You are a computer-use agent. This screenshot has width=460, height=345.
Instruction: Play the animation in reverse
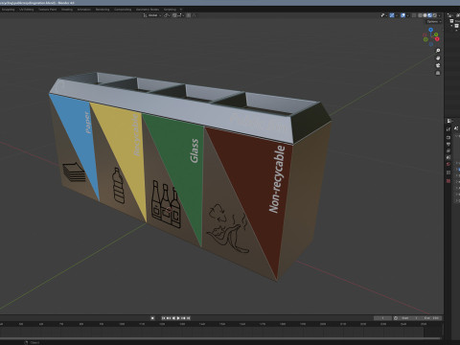(173, 318)
